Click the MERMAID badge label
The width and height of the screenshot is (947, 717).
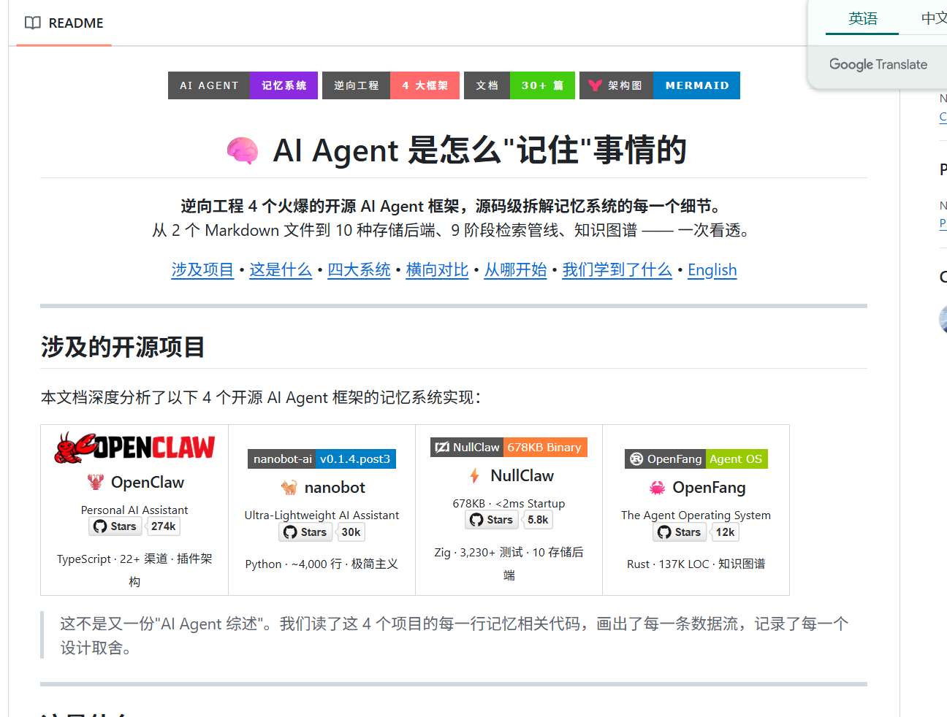[697, 85]
